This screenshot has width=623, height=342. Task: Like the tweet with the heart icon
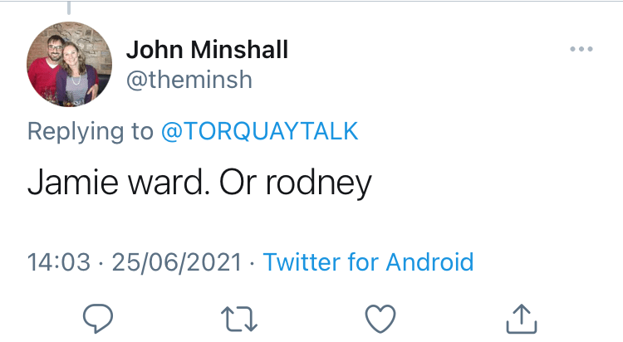pyautogui.click(x=381, y=316)
